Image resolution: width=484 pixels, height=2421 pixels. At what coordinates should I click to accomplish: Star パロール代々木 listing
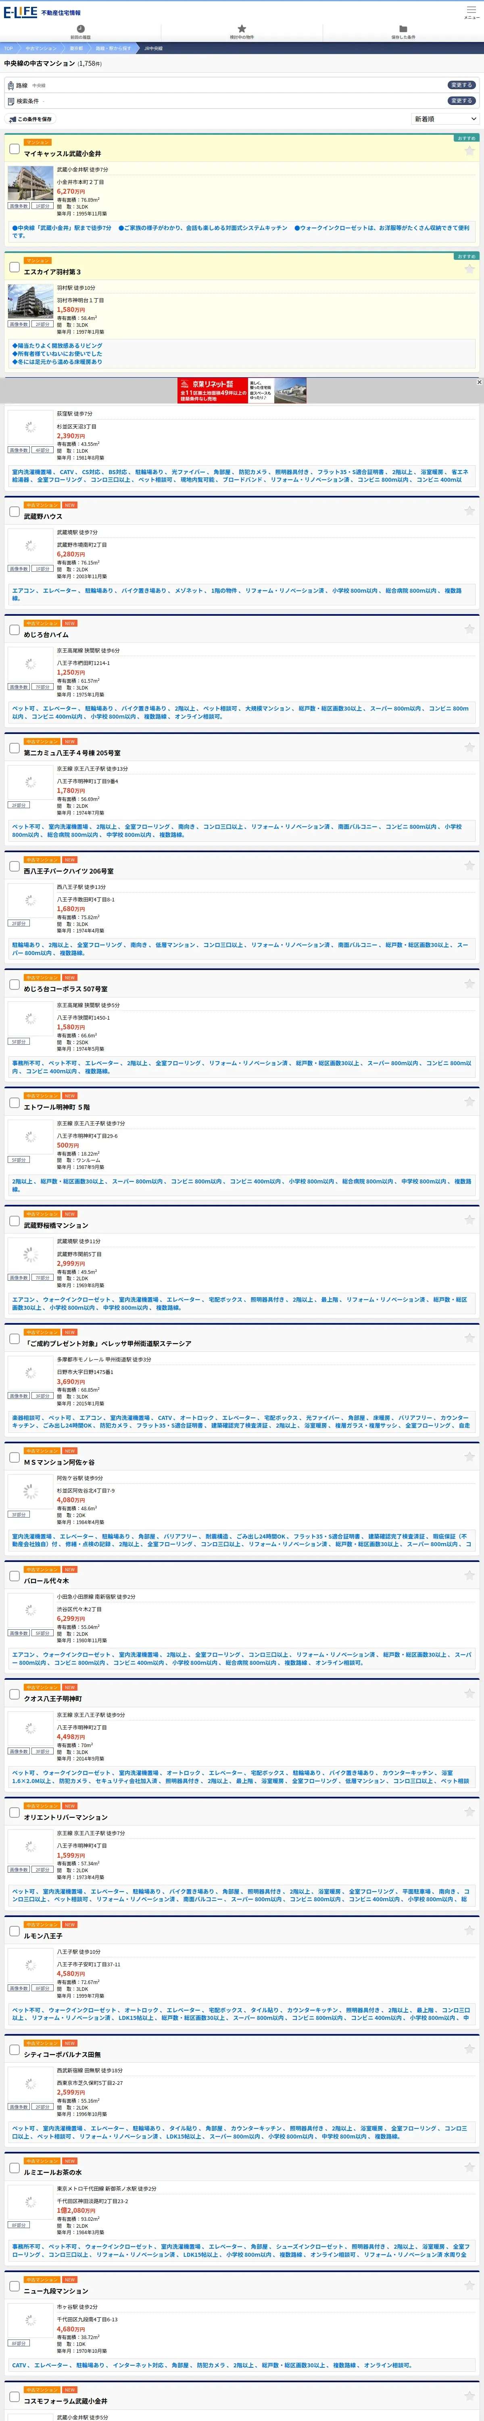click(469, 1575)
